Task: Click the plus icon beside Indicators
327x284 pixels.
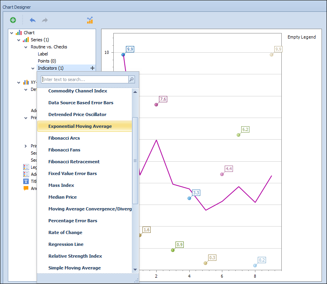Action: tap(92, 68)
